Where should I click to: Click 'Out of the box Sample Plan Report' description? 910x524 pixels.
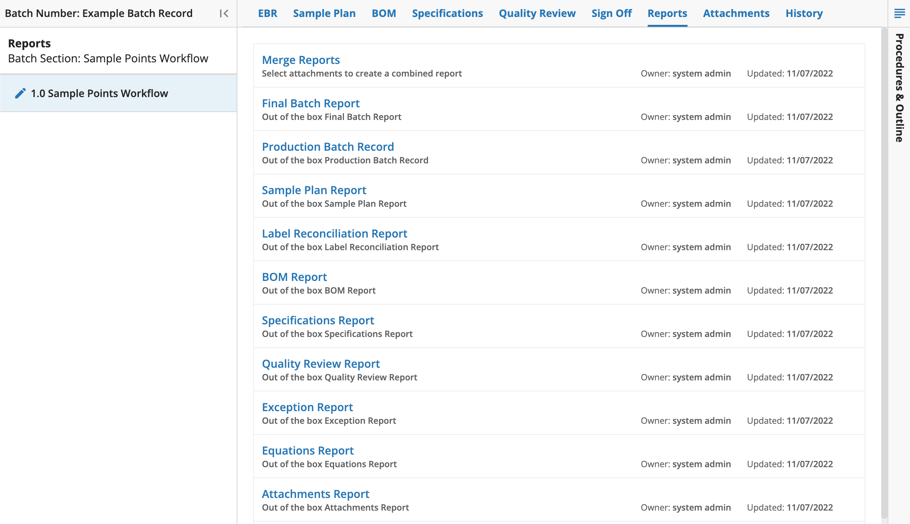[334, 204]
